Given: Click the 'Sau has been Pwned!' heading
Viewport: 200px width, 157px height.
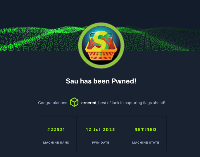Looking at the screenshot, I should pos(101,81).
